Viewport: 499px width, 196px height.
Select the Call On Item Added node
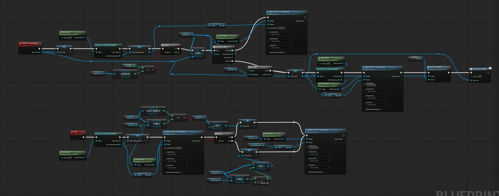pos(480,74)
